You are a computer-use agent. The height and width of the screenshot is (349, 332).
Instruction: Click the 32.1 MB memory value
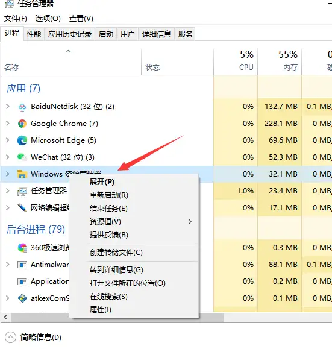click(283, 174)
